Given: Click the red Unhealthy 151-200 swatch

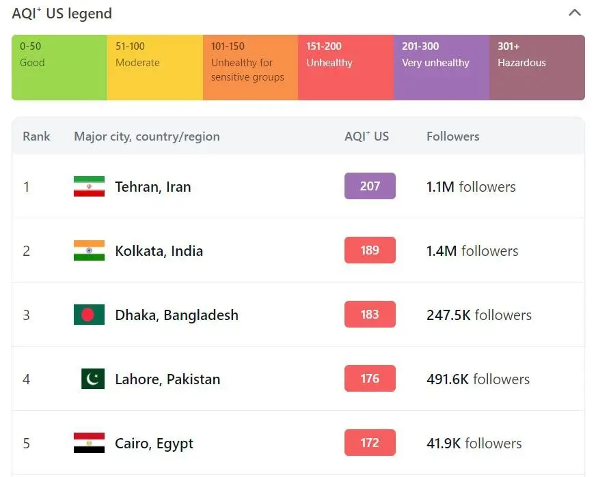Looking at the screenshot, I should pos(346,68).
